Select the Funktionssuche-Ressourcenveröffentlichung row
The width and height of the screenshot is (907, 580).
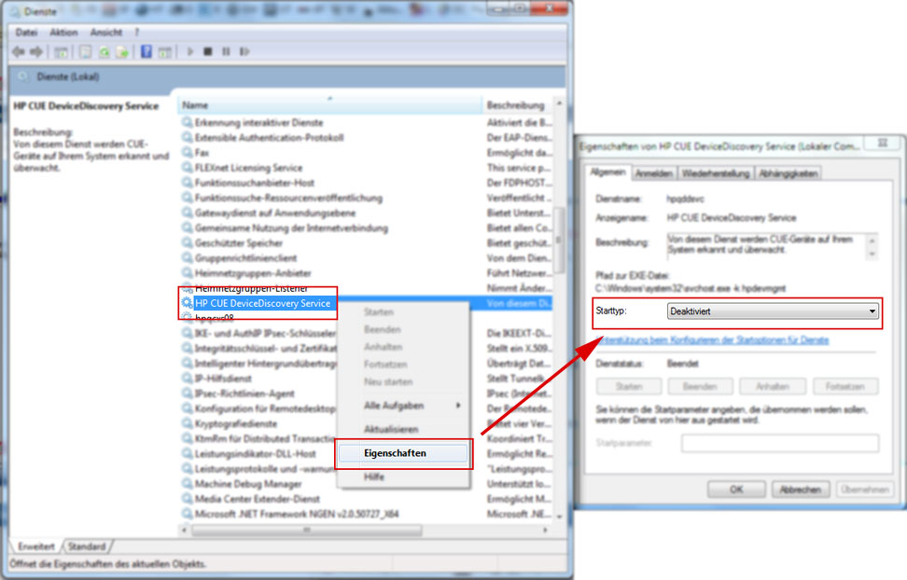(x=365, y=197)
